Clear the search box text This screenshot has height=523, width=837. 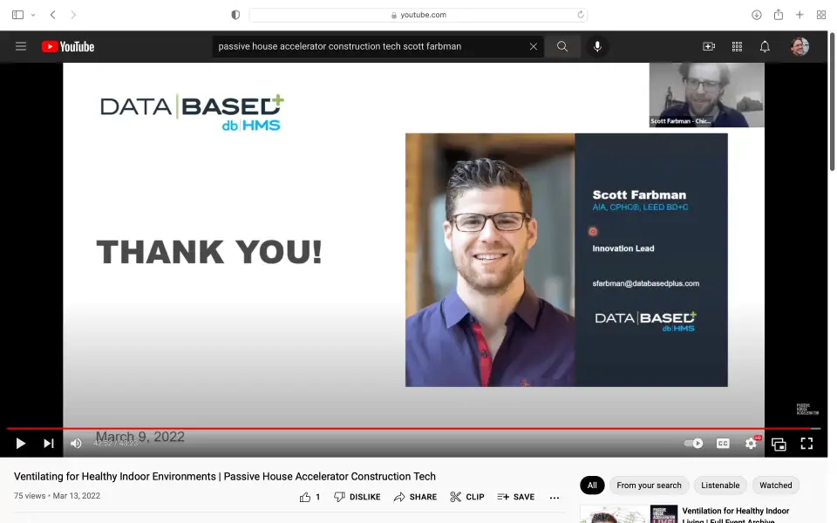[x=534, y=46]
